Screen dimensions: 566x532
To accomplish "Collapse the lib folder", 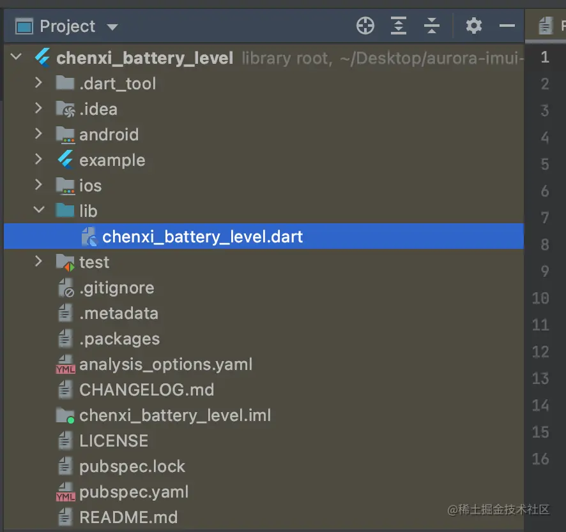I will 39,210.
